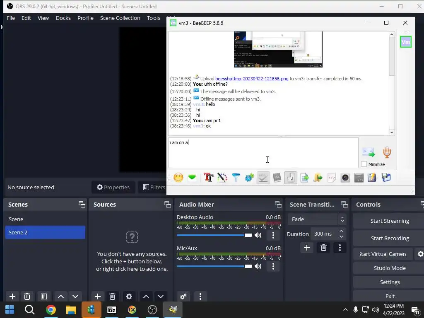Screen dimensions: 424x318
Task: Open the Docks menu in OBS
Action: (x=63, y=18)
